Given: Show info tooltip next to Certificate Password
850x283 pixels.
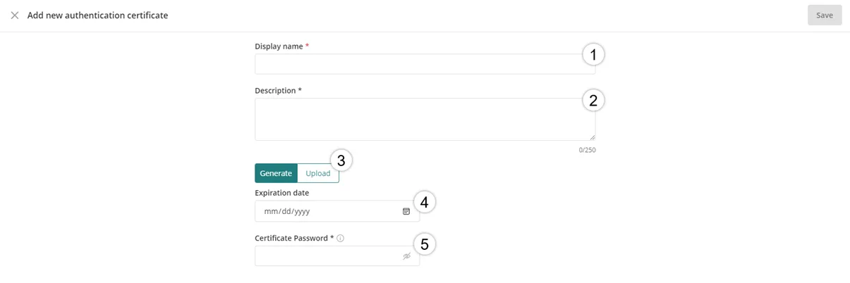Looking at the screenshot, I should tap(340, 239).
